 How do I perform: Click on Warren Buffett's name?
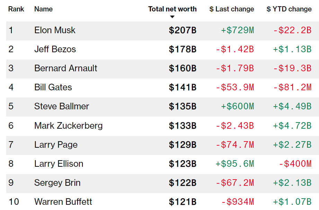pos(63,202)
